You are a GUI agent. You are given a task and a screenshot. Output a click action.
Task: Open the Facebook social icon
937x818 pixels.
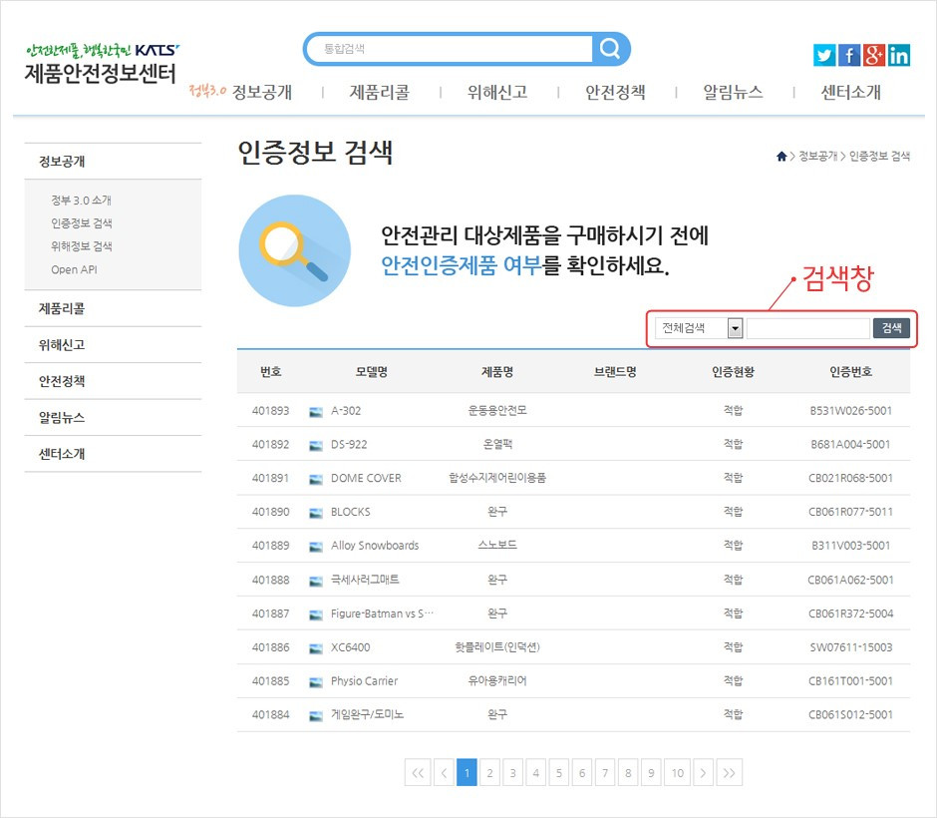point(849,56)
